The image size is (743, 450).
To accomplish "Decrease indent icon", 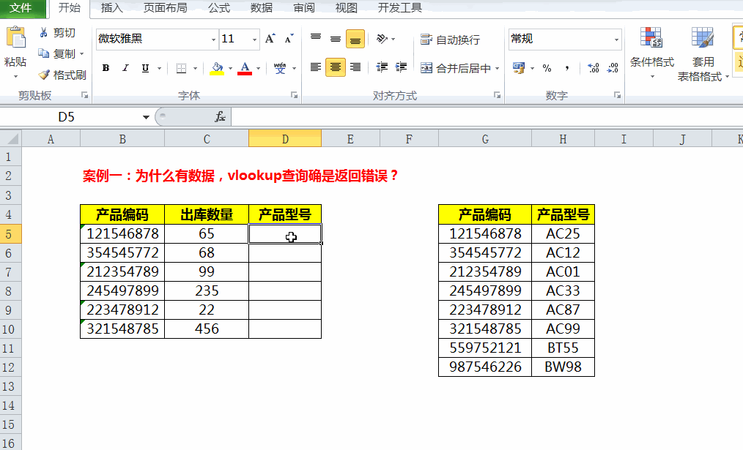I will point(382,67).
